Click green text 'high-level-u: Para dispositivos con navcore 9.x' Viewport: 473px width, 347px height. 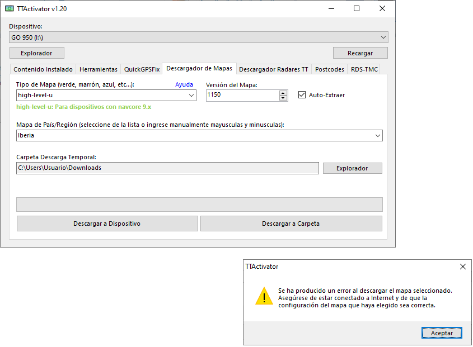tap(83, 107)
